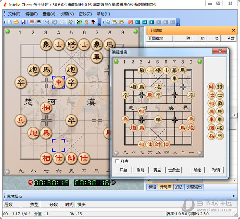Select red 帥 piece in edit palette
The width and height of the screenshot is (240, 219).
point(211,87)
